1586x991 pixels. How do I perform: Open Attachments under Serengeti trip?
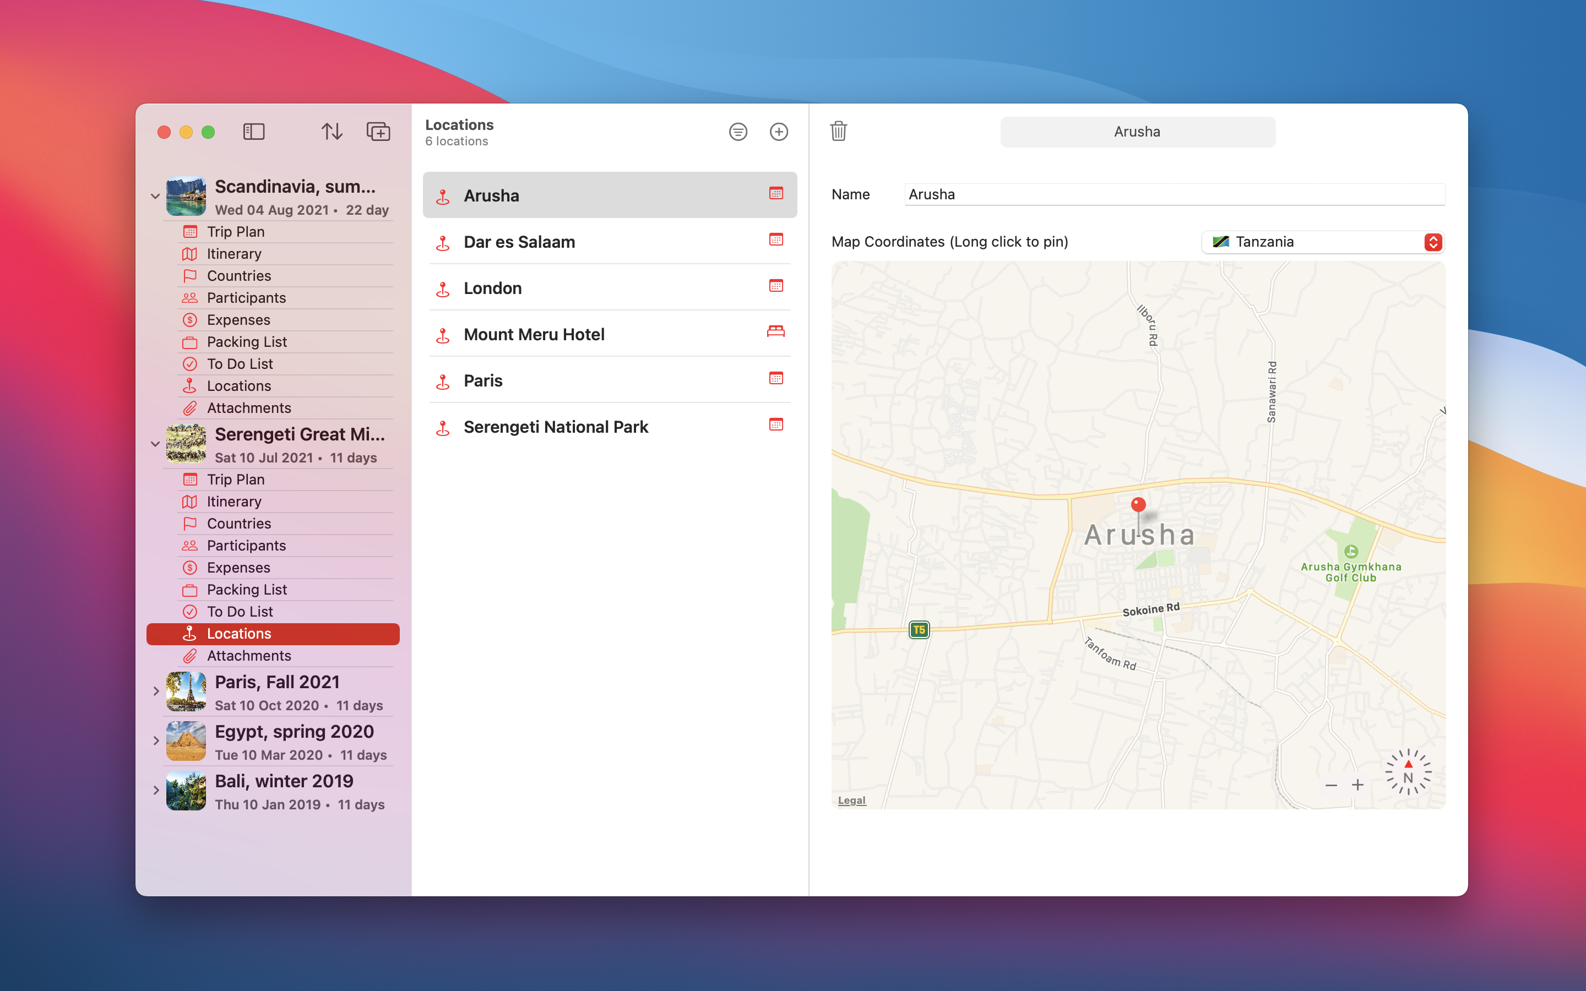(273, 656)
